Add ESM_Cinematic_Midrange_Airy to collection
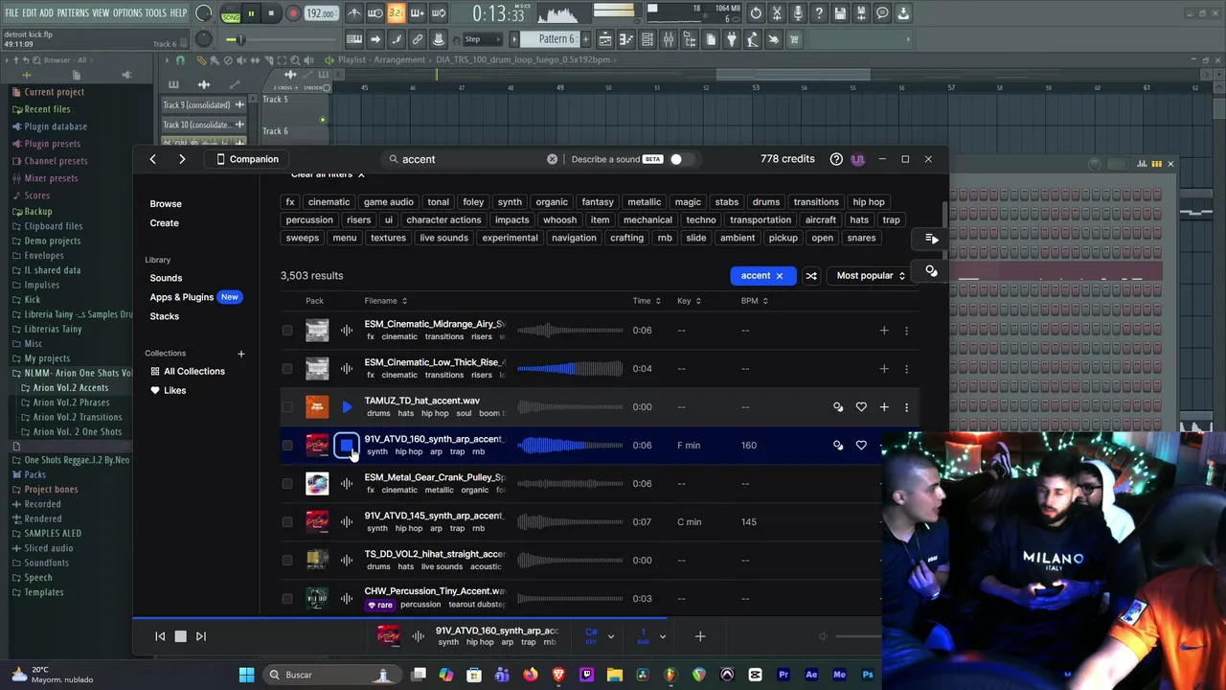 pyautogui.click(x=884, y=331)
